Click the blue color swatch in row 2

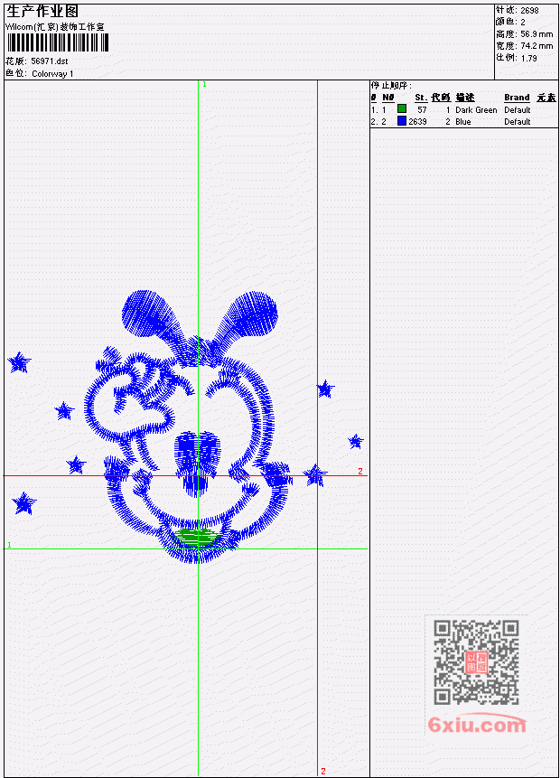(x=402, y=120)
